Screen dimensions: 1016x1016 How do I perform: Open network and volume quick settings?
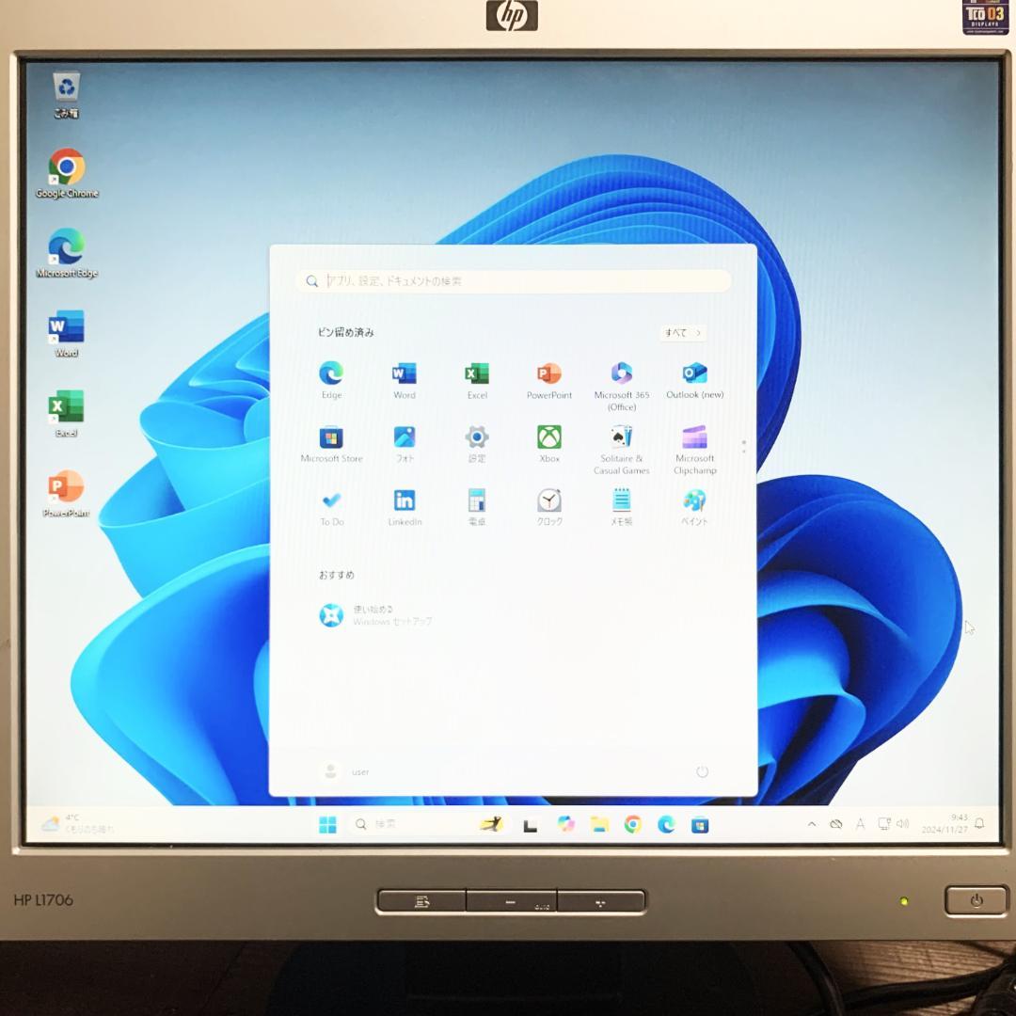point(893,824)
